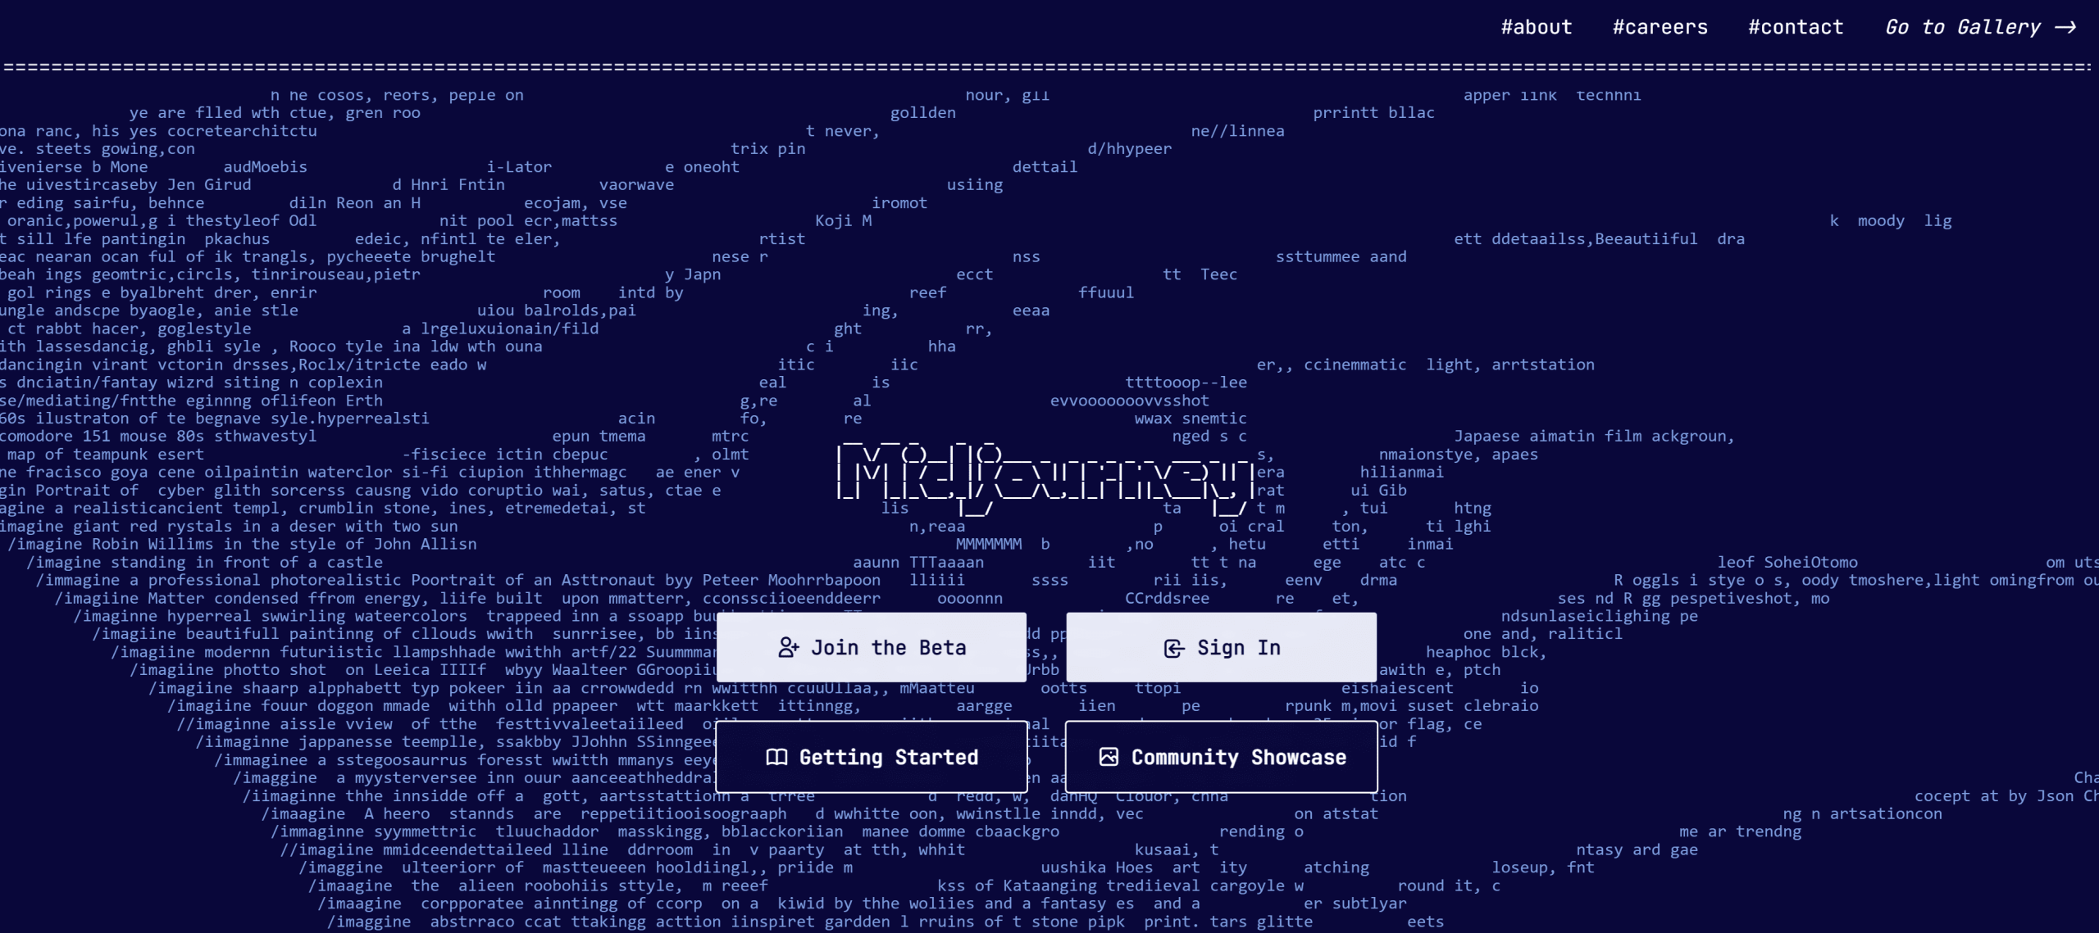The image size is (2099, 933).
Task: Navigate to the #careers link
Action: coord(1660,27)
